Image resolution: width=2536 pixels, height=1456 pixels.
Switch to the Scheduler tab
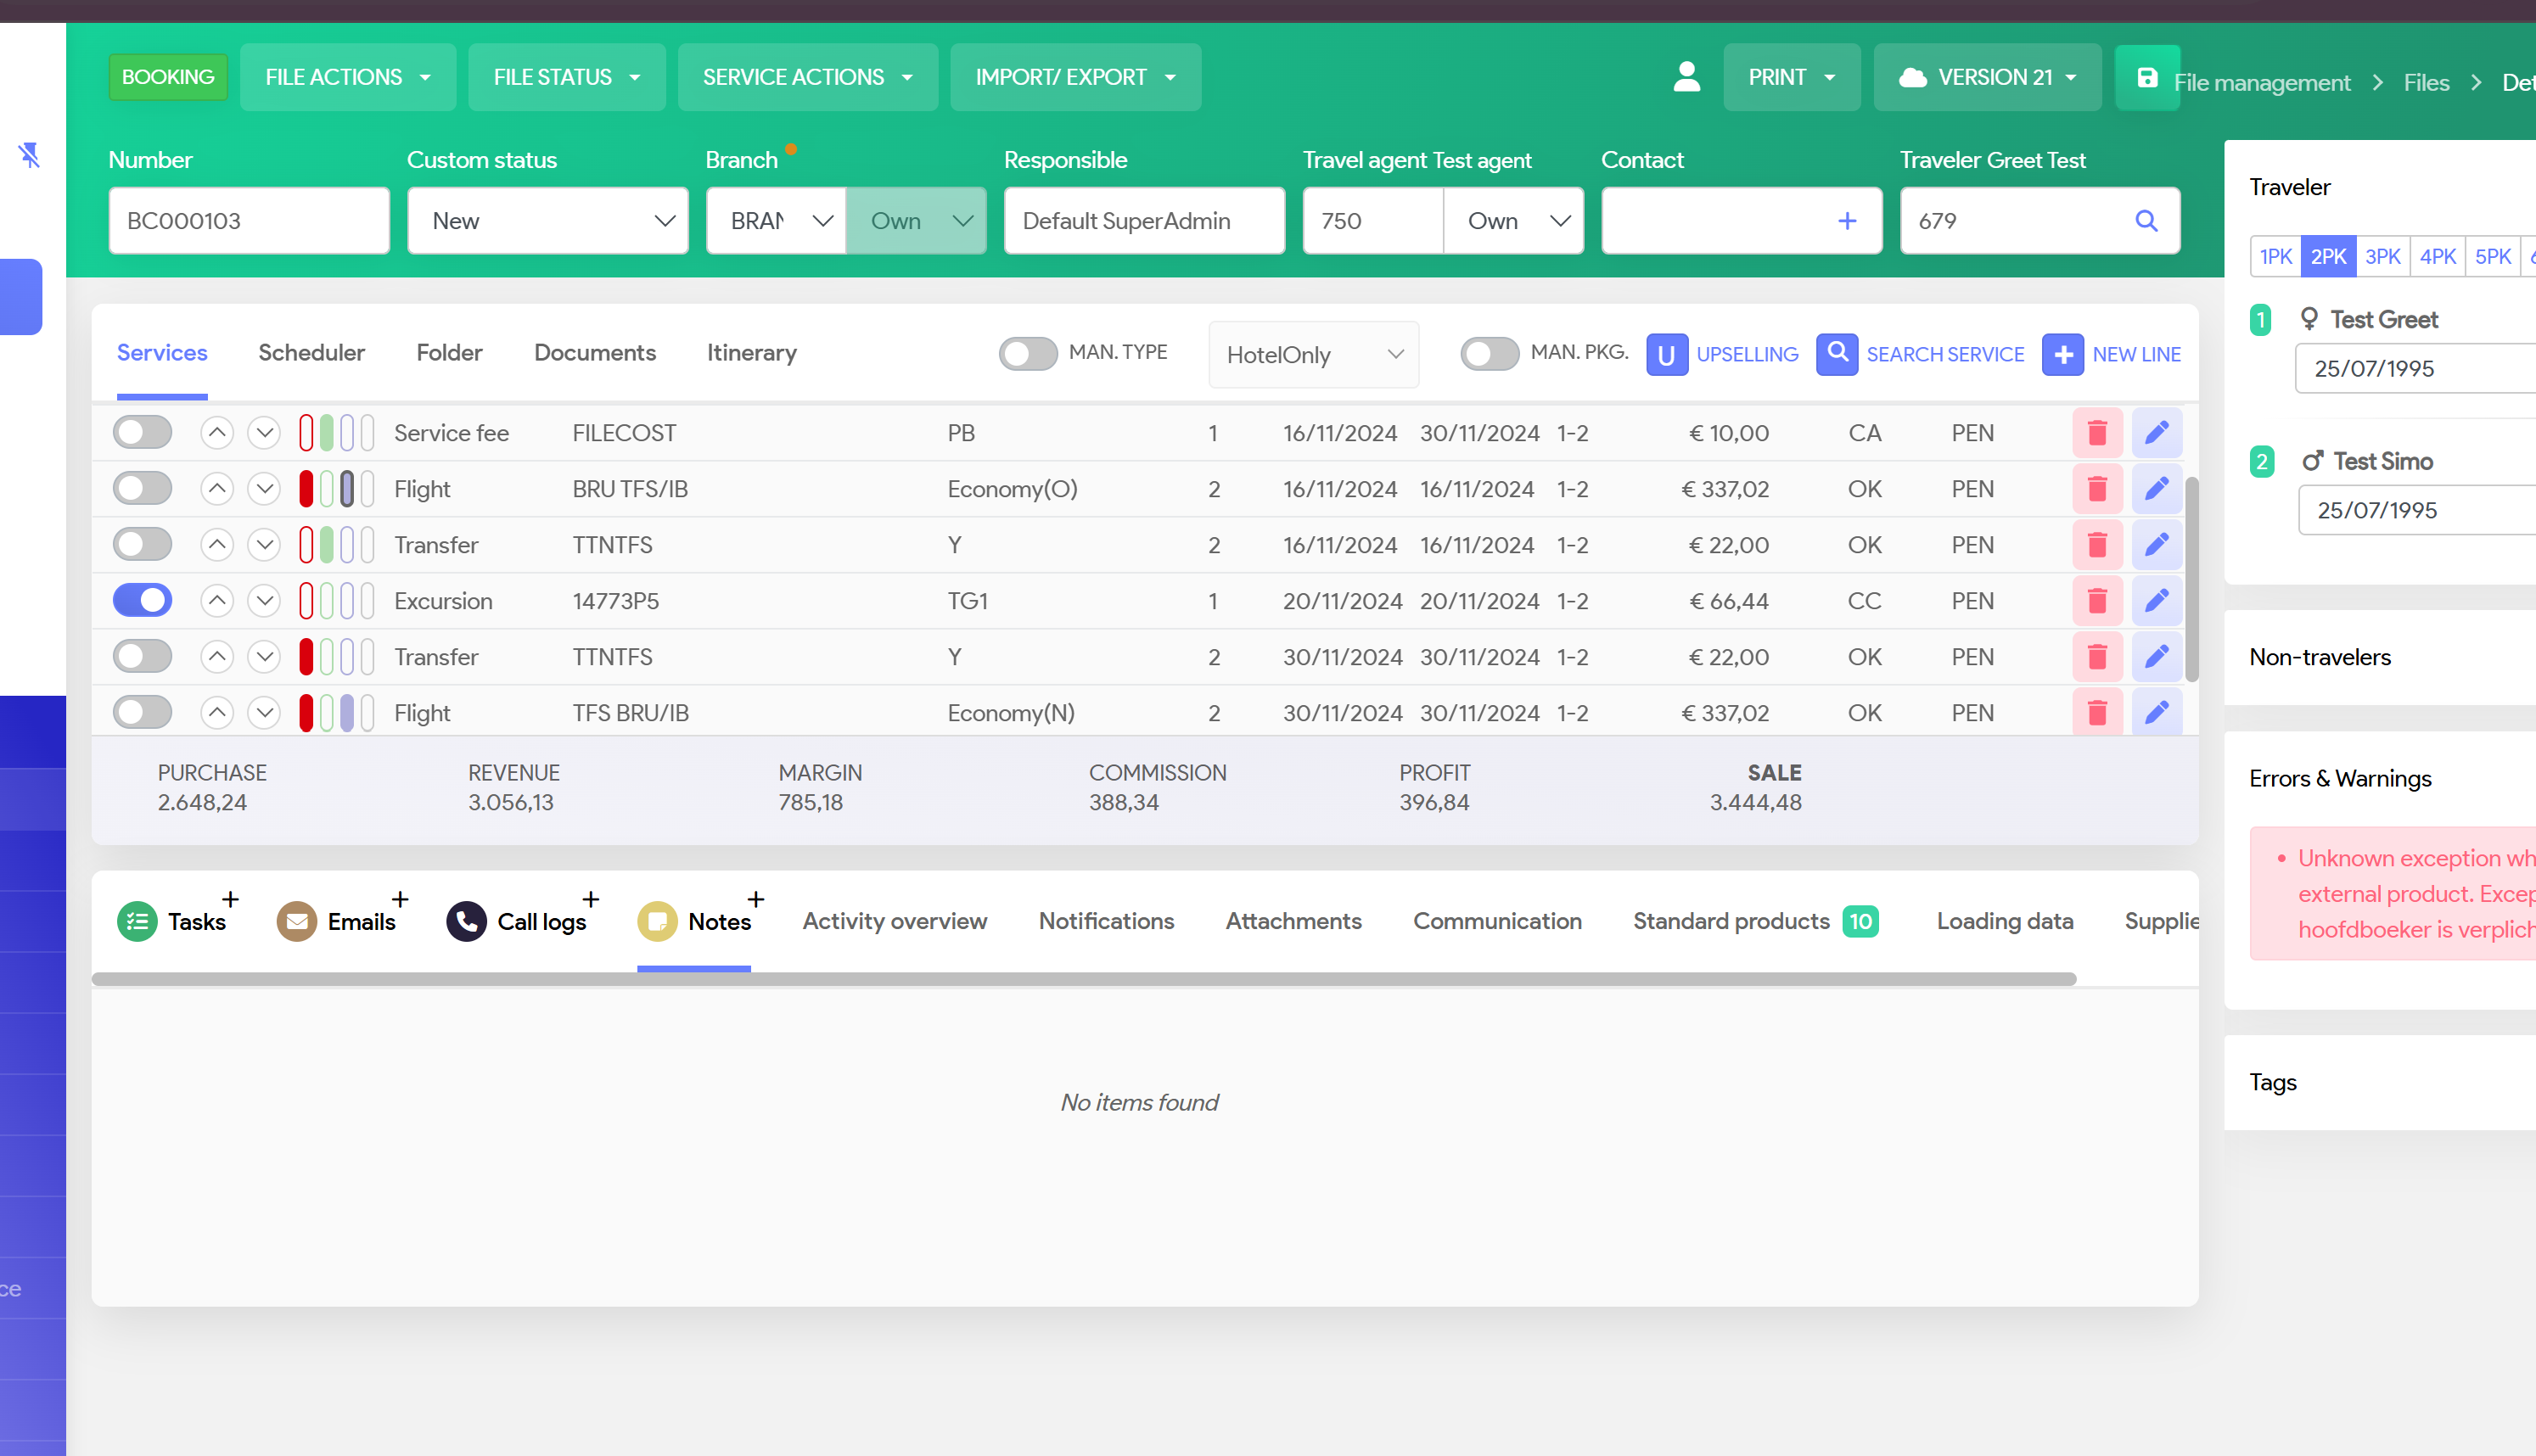[311, 353]
